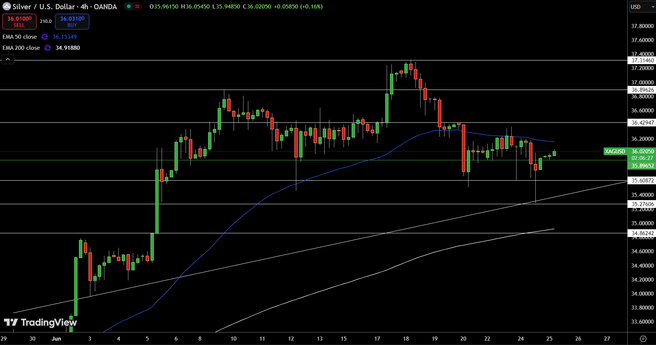656x345 pixels.
Task: Click the green market status dot
Action: tap(129, 6)
